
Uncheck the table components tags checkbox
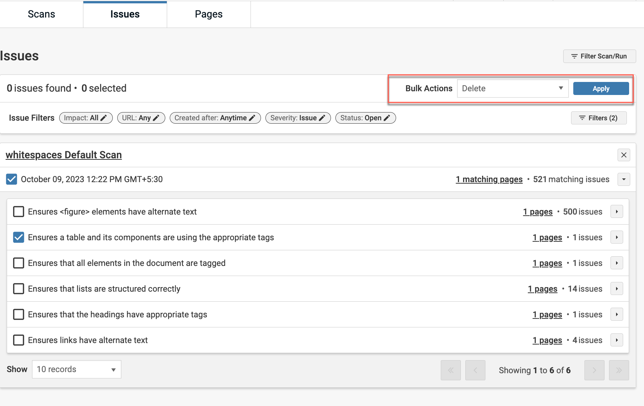pos(19,237)
